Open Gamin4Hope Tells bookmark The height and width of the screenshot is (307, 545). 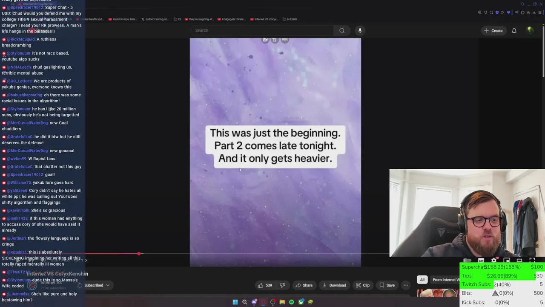pyautogui.click(x=123, y=19)
